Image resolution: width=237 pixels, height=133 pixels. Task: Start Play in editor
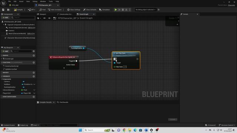click(x=116, y=10)
